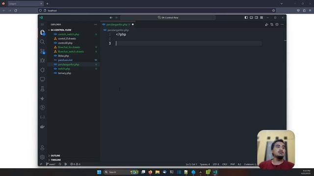Viewport: 314px width, 176px height.
Task: Select the perulanganfor.php editor tab
Action: [118, 24]
